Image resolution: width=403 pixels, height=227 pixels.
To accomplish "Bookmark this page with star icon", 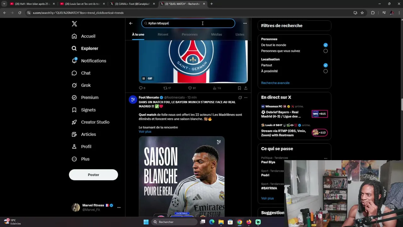I will 362,13.
